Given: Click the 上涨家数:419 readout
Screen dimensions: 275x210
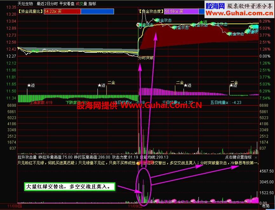Looking at the screenshot, I should click(41, 102).
